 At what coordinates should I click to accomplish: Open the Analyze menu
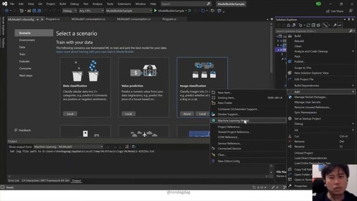pyautogui.click(x=97, y=4)
